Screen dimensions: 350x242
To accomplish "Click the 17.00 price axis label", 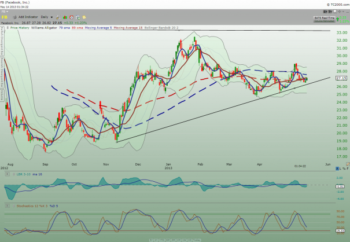I will click(342, 157).
